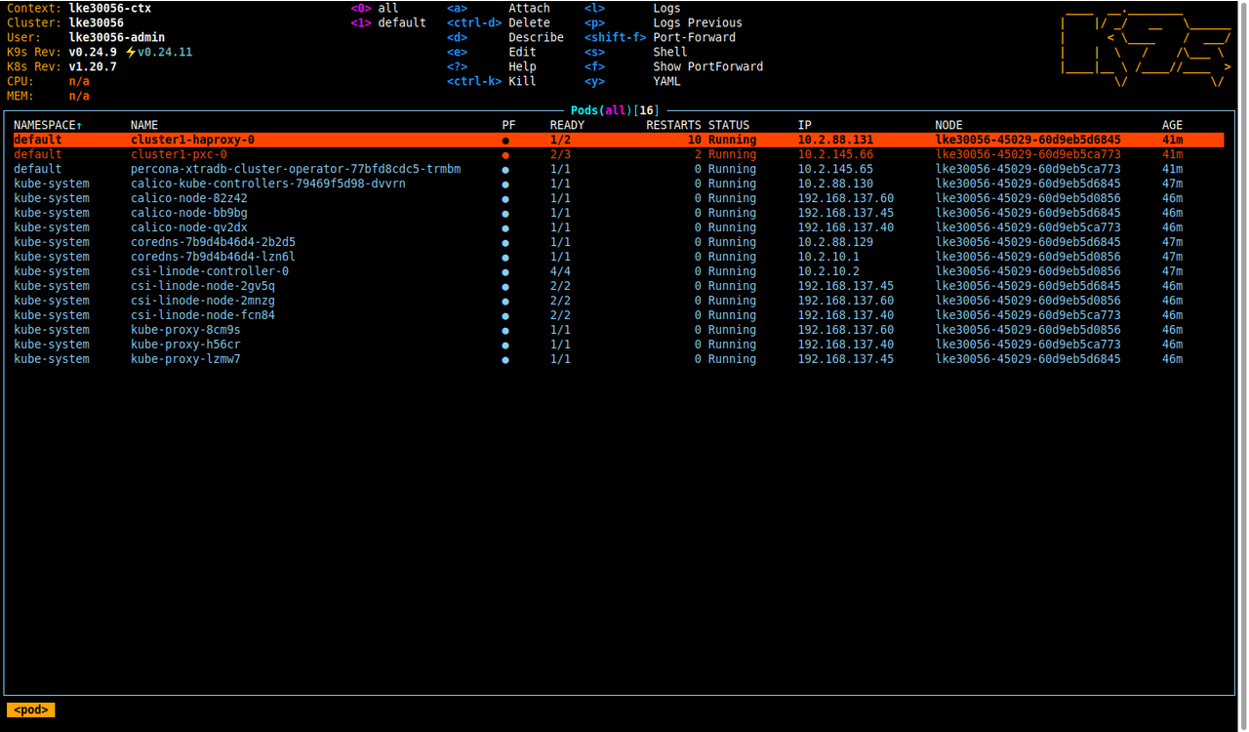Click the user name lke30056-admin
Screen dimensions: 1249x732
click(117, 37)
